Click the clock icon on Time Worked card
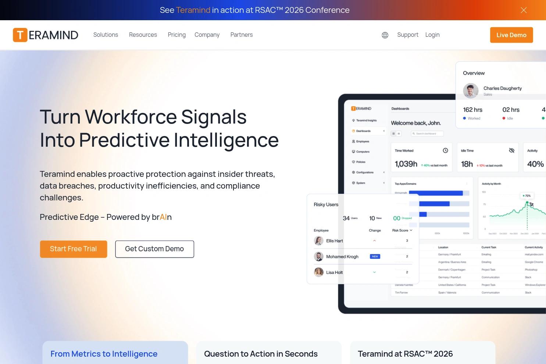Screen dimensions: 546x364 [445, 150]
